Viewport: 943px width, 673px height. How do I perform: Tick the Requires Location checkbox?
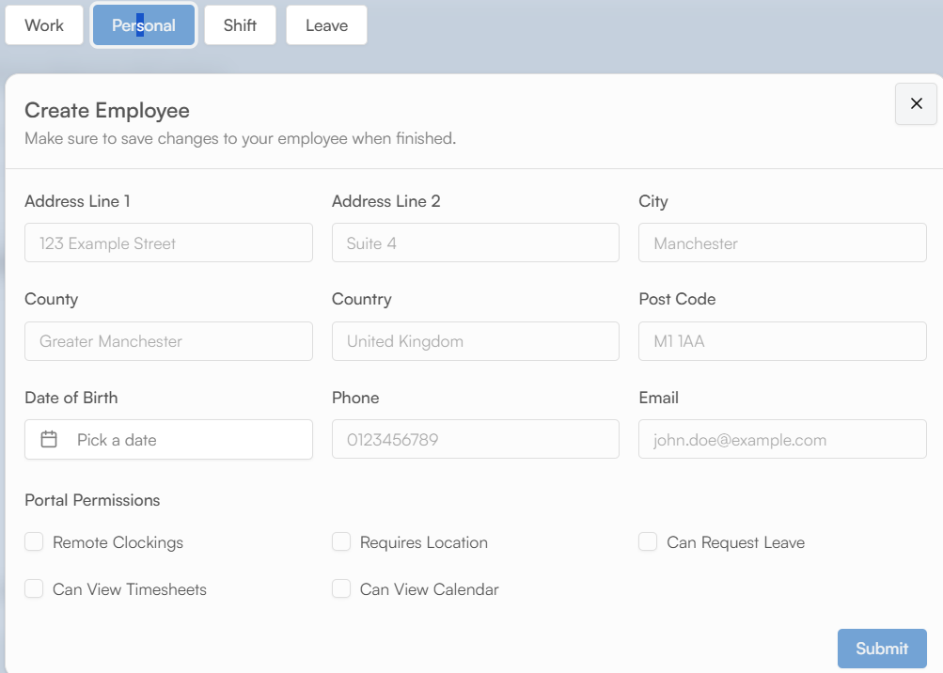[341, 542]
